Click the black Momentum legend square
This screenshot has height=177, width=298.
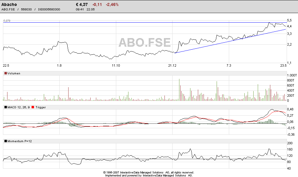(5, 141)
